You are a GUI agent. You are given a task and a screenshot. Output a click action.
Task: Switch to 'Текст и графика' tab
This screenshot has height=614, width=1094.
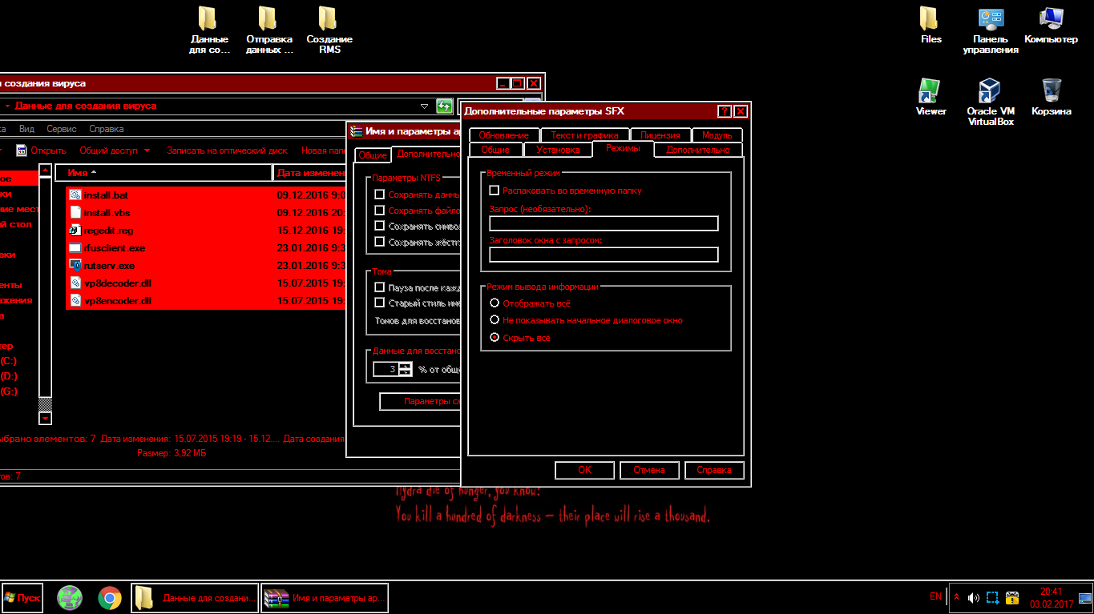(x=585, y=135)
